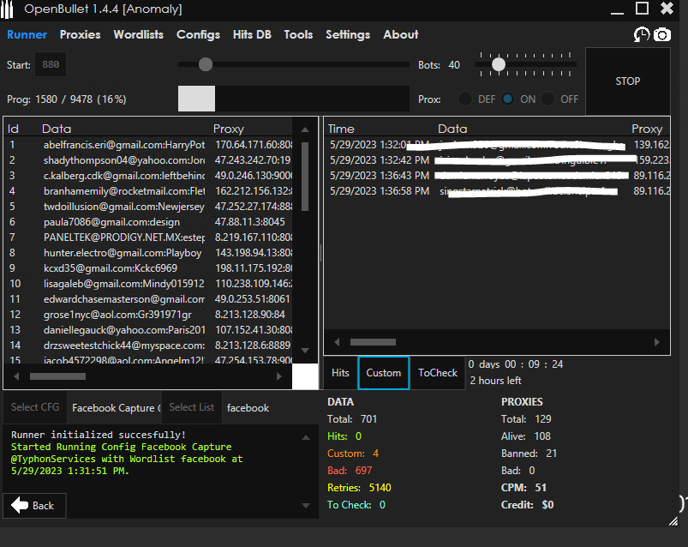Screen dimensions: 688x547
Task: Maximize the OpenBullet window
Action: (642, 9)
